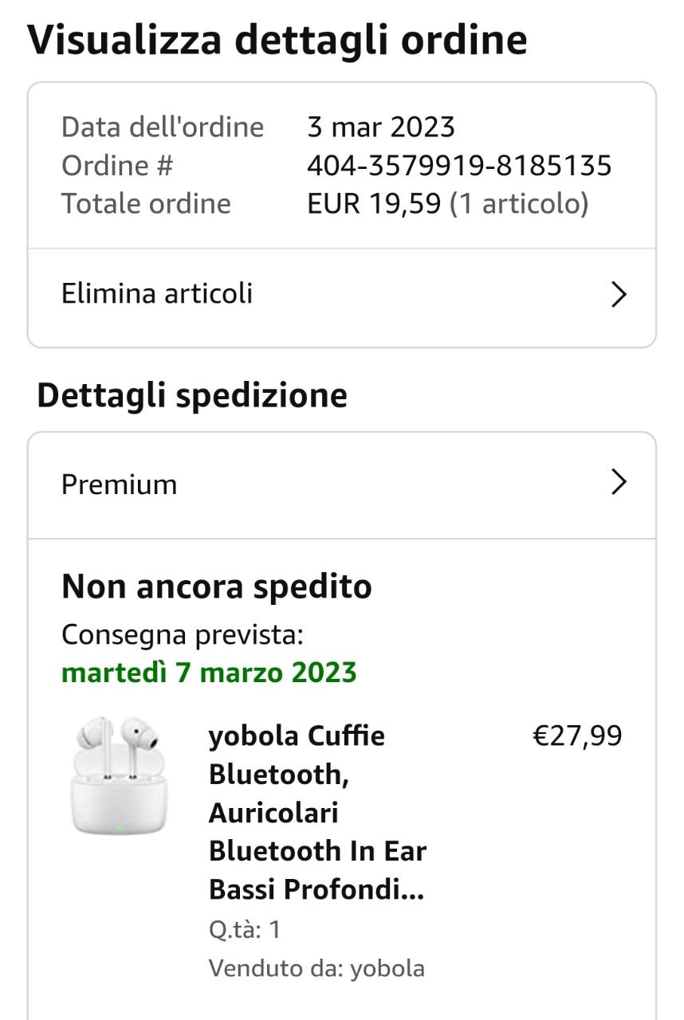Screen dimensions: 684x1020
Task: Open the white earbuds product thumbnail
Action: 118,777
